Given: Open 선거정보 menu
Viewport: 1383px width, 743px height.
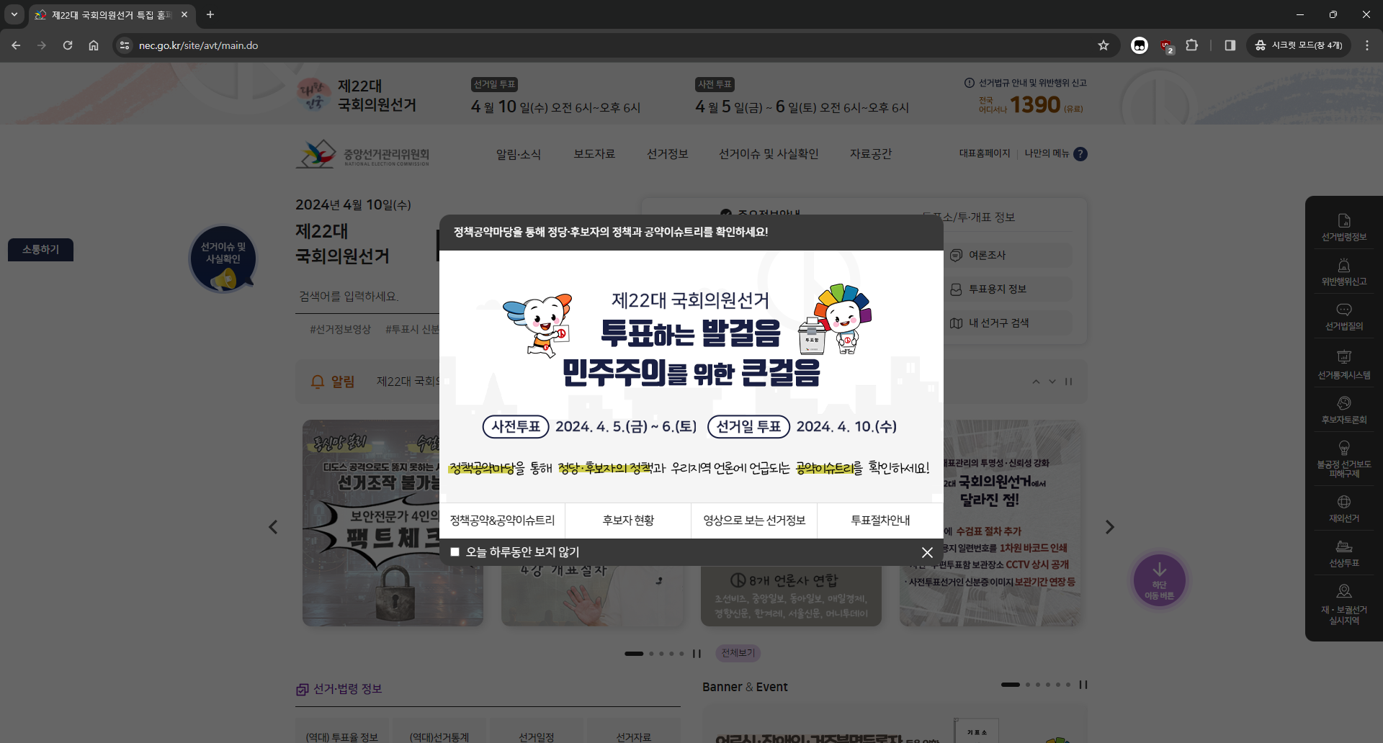Looking at the screenshot, I should coord(668,154).
